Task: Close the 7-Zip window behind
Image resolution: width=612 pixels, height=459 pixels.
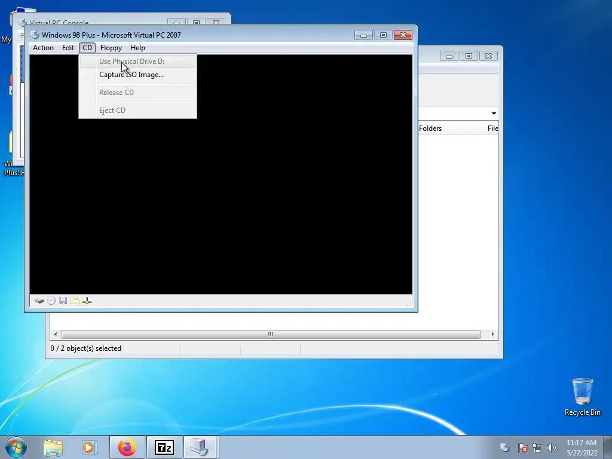Action: point(488,56)
